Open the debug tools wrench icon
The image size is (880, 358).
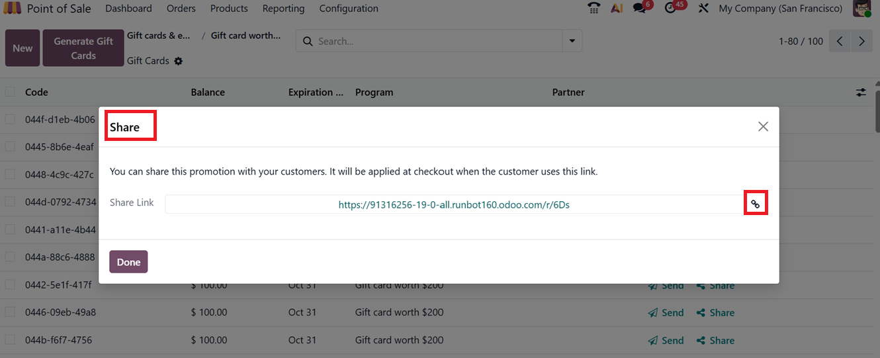coord(703,9)
